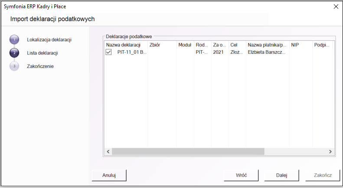
Task: Click the Podpi... column header
Action: click(323, 45)
